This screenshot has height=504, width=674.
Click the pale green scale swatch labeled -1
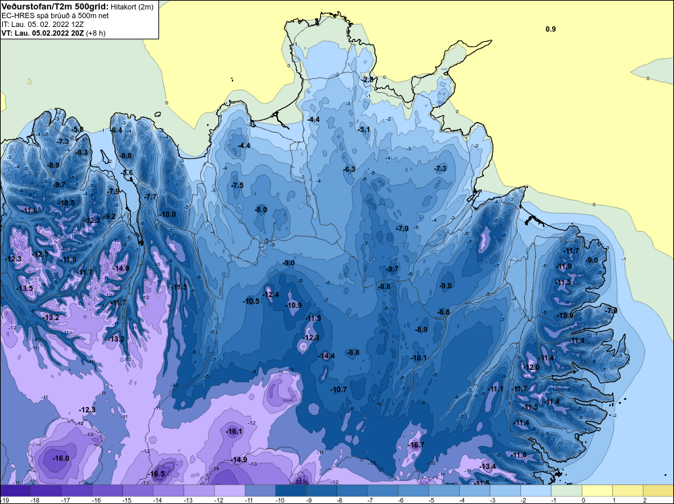tap(567, 491)
